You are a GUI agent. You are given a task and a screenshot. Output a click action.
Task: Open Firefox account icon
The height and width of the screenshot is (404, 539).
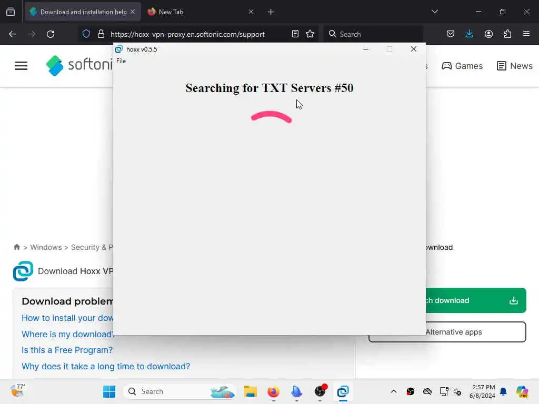488,34
